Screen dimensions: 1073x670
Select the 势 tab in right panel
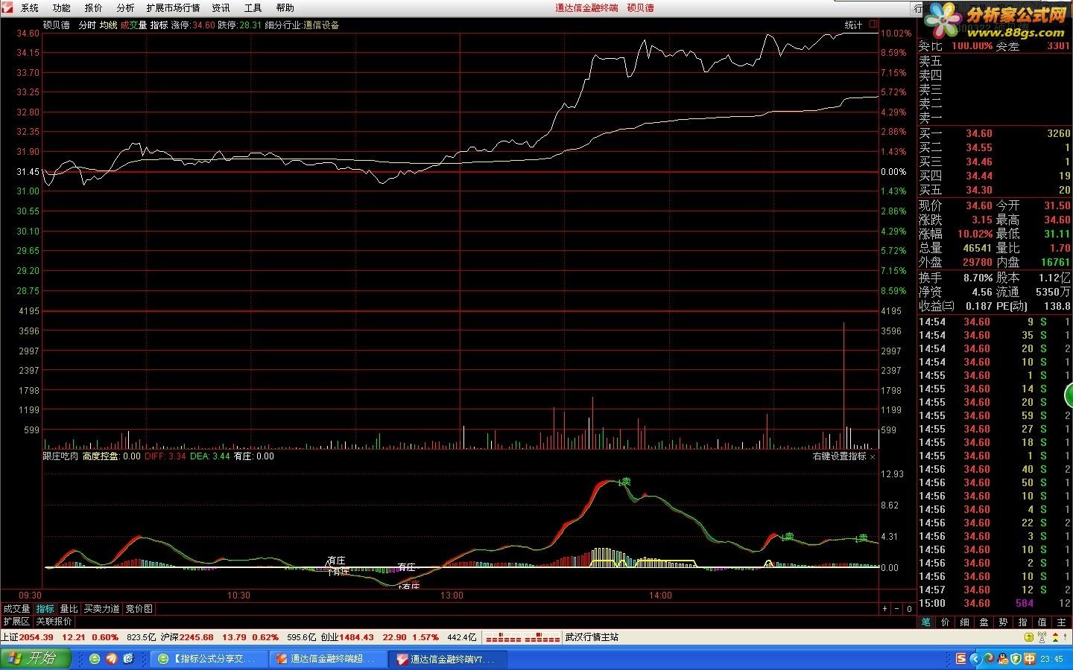pyautogui.click(x=1004, y=622)
